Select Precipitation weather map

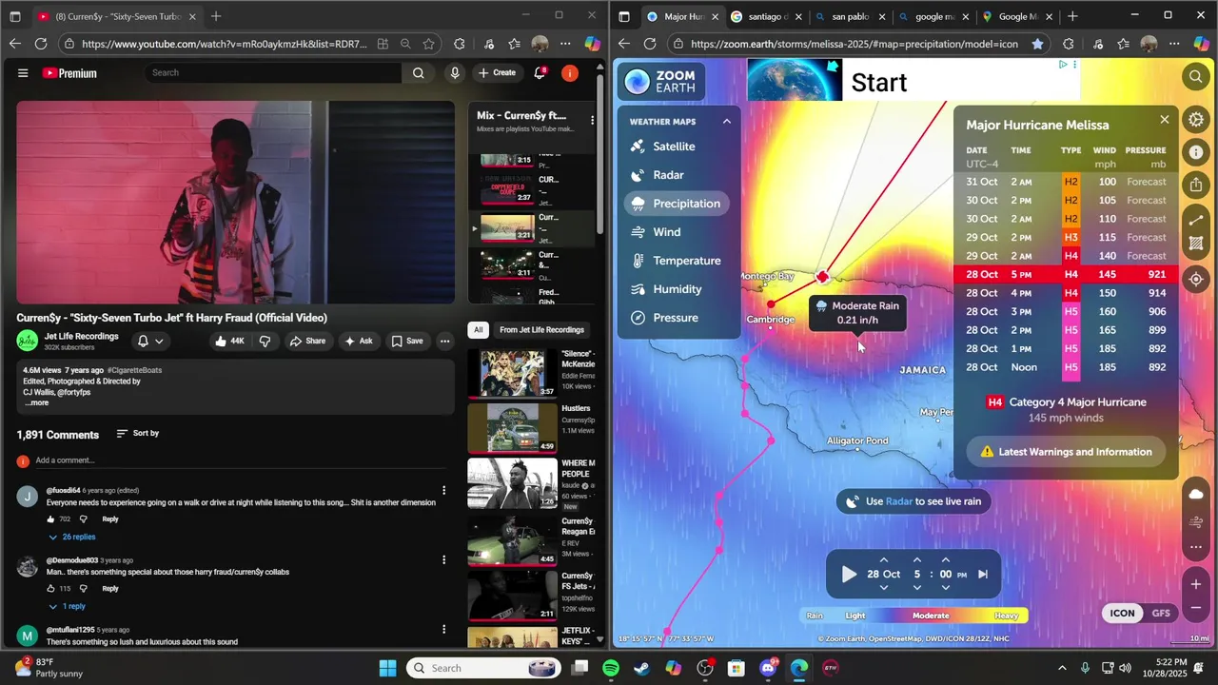(677, 204)
